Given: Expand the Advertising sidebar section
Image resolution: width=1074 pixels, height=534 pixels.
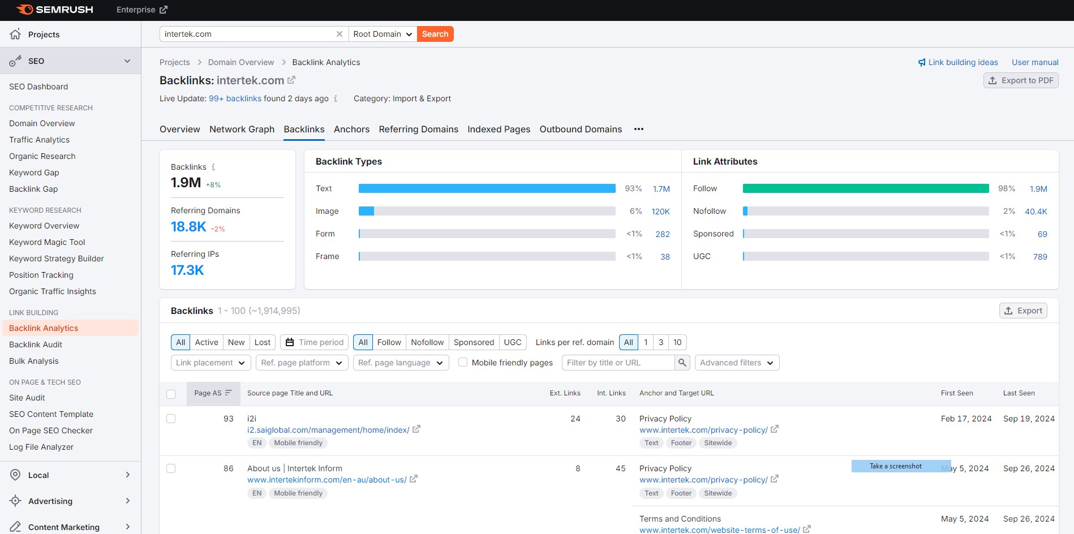Looking at the screenshot, I should tap(127, 501).
